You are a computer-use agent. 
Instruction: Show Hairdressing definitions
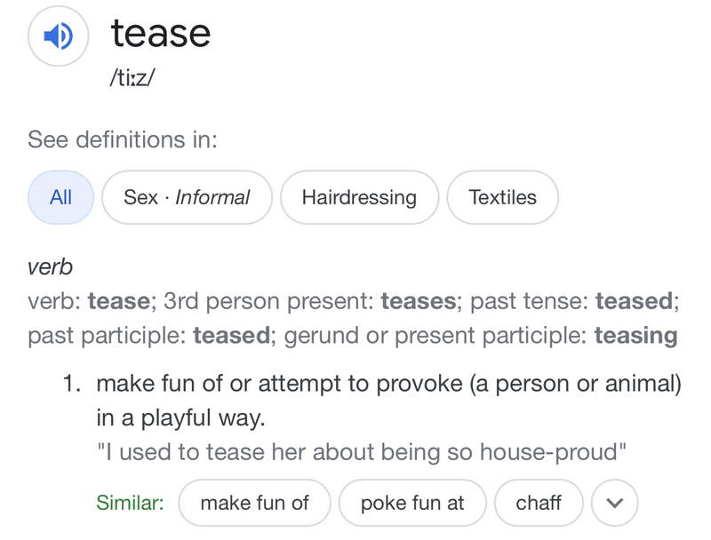359,197
